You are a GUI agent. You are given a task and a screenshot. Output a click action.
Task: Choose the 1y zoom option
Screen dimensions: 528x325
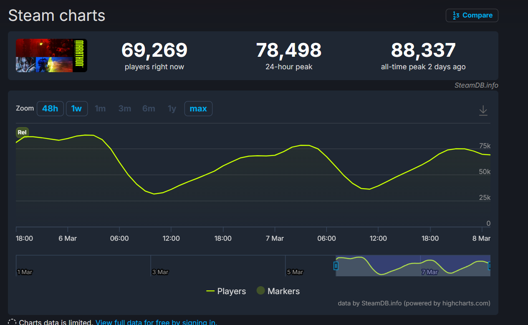(x=172, y=109)
